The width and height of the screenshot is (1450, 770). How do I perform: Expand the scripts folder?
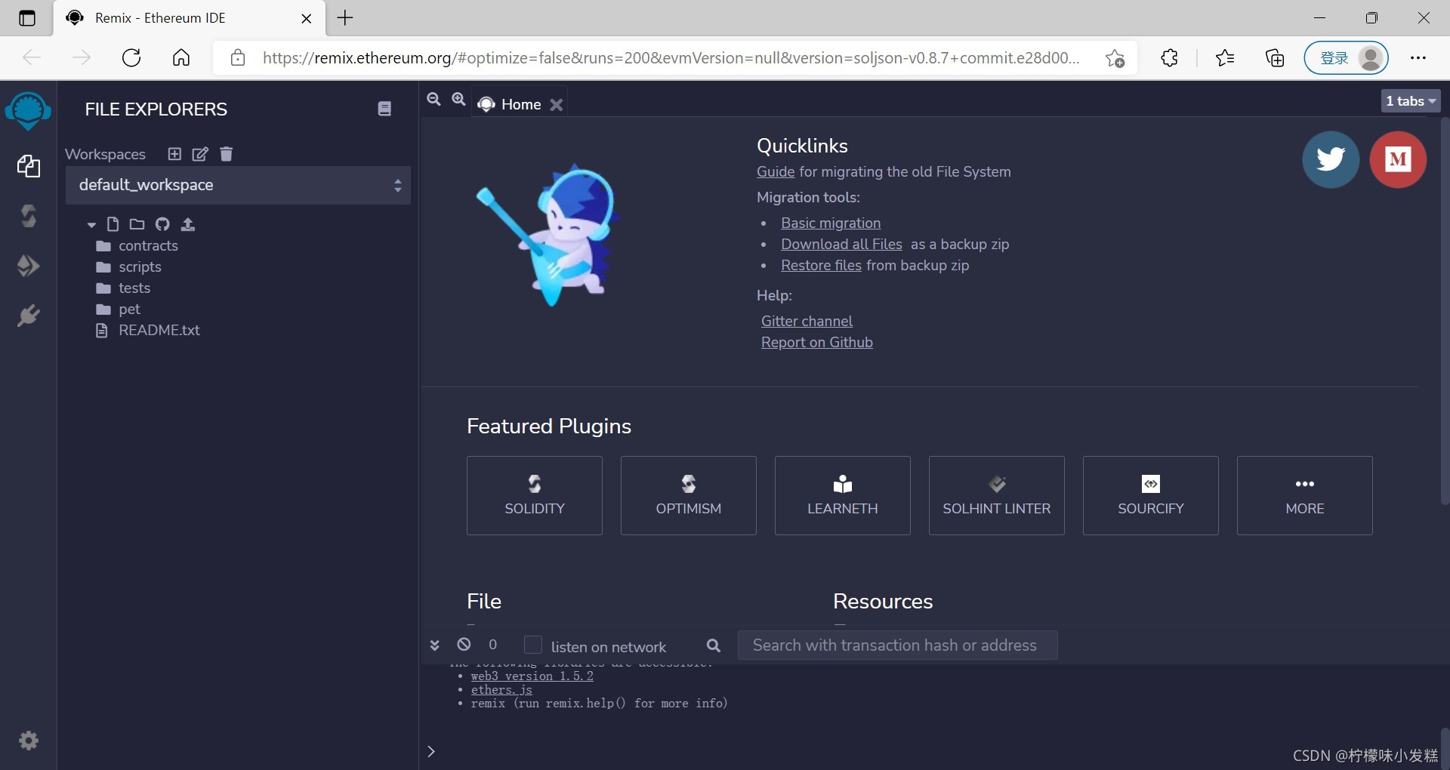(x=129, y=266)
